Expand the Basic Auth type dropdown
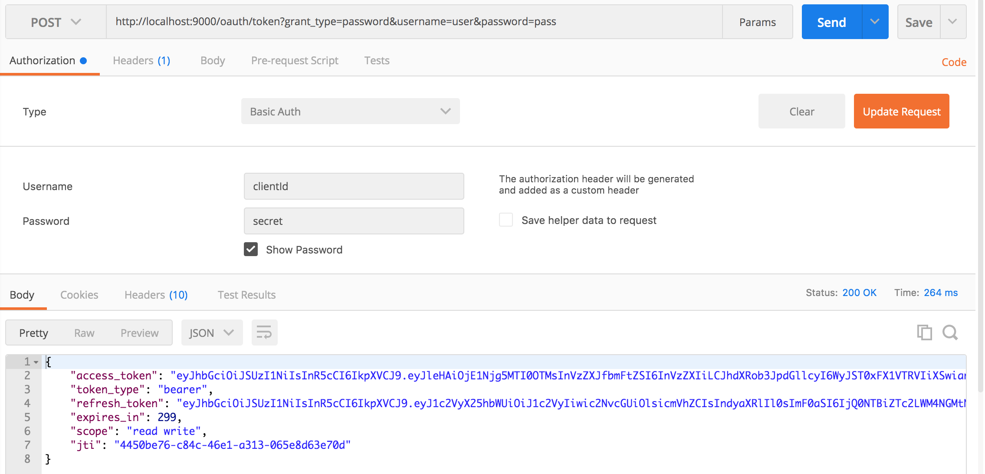Screen dimensions: 985x474 [x=350, y=112]
